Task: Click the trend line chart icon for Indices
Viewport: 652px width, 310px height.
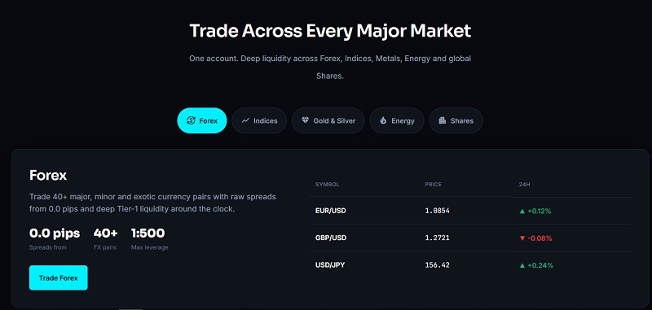Action: 246,120
